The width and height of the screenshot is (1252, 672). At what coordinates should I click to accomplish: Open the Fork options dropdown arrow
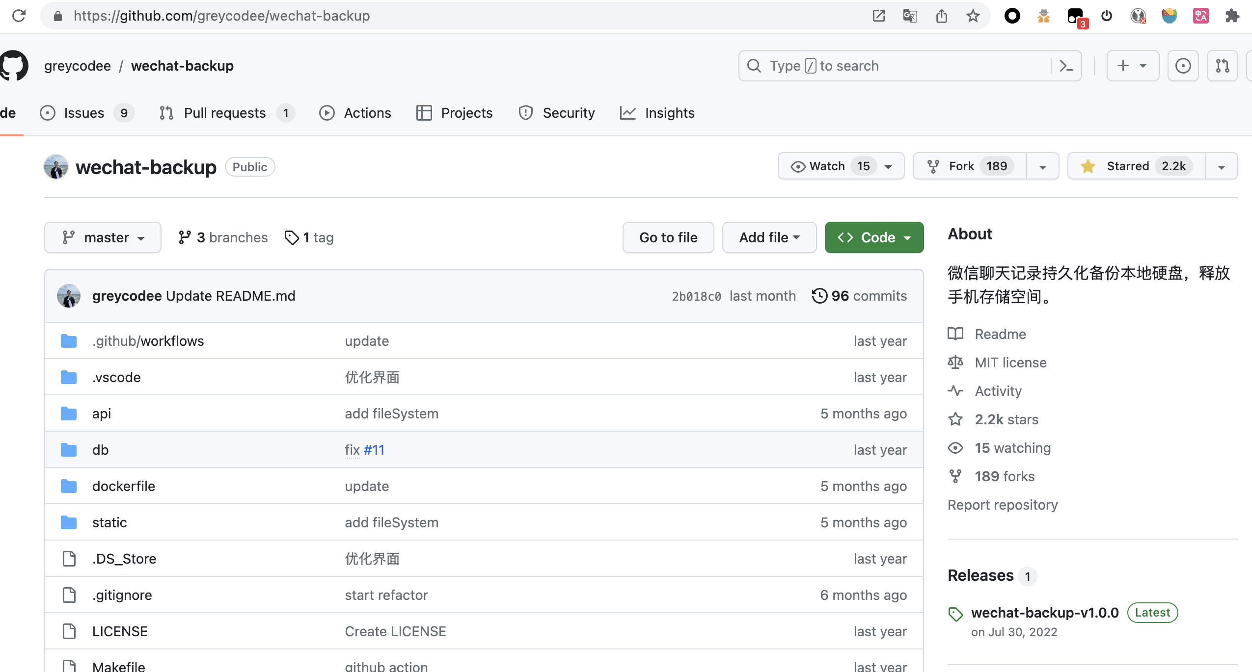point(1042,167)
